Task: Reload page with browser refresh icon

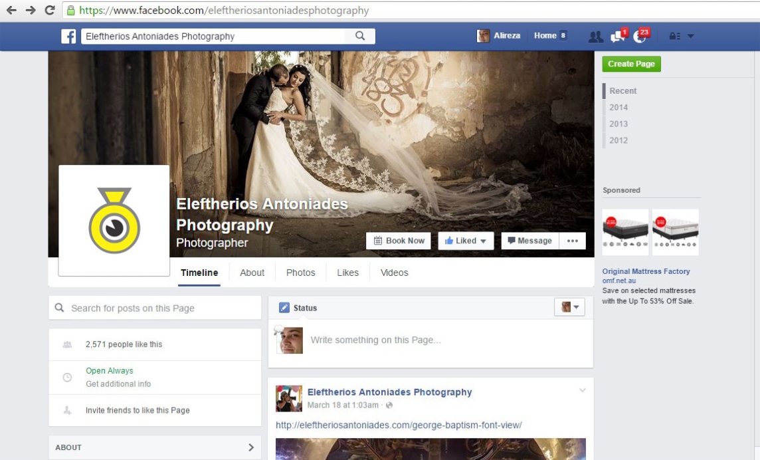Action: pyautogui.click(x=50, y=10)
